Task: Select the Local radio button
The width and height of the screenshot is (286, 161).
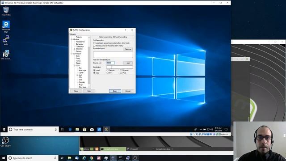Action: 94,70
